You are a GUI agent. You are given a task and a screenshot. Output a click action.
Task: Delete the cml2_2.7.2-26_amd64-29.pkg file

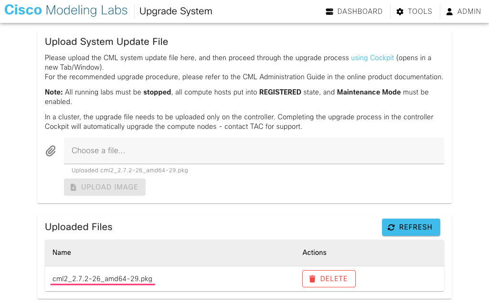pyautogui.click(x=329, y=279)
